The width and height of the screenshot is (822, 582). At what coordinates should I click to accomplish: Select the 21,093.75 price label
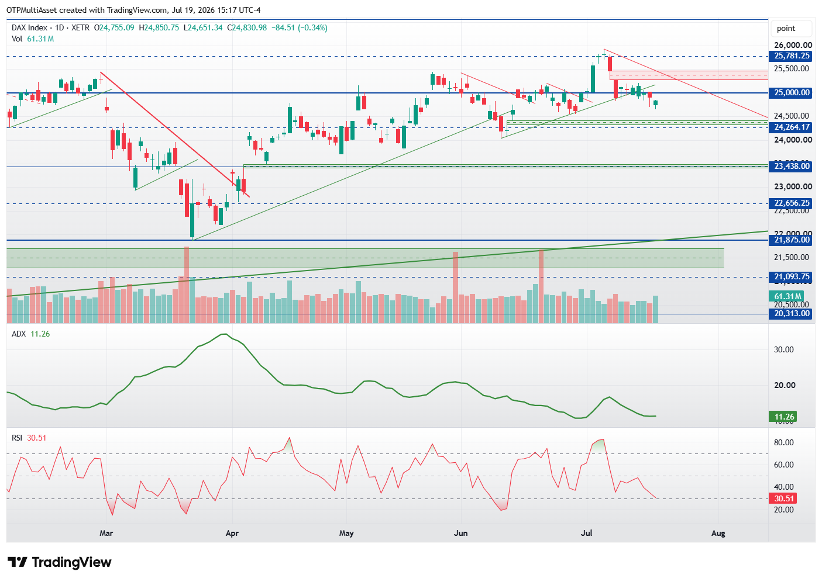click(792, 277)
